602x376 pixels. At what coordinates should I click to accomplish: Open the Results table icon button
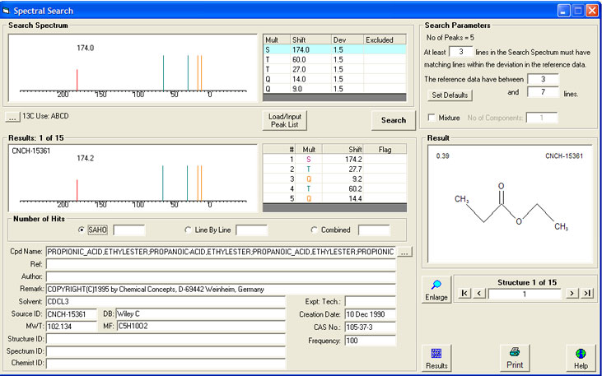pyautogui.click(x=436, y=357)
